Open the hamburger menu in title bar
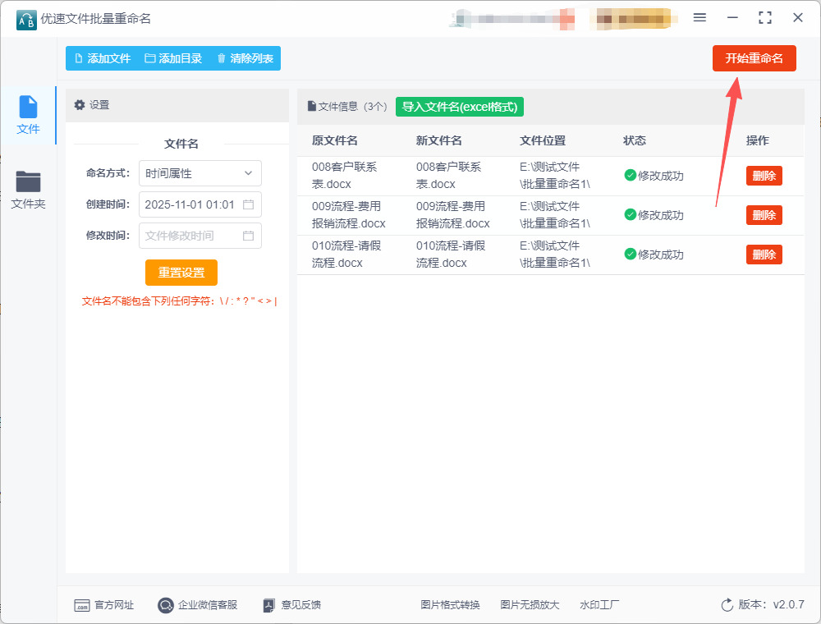This screenshot has width=821, height=624. click(x=699, y=17)
